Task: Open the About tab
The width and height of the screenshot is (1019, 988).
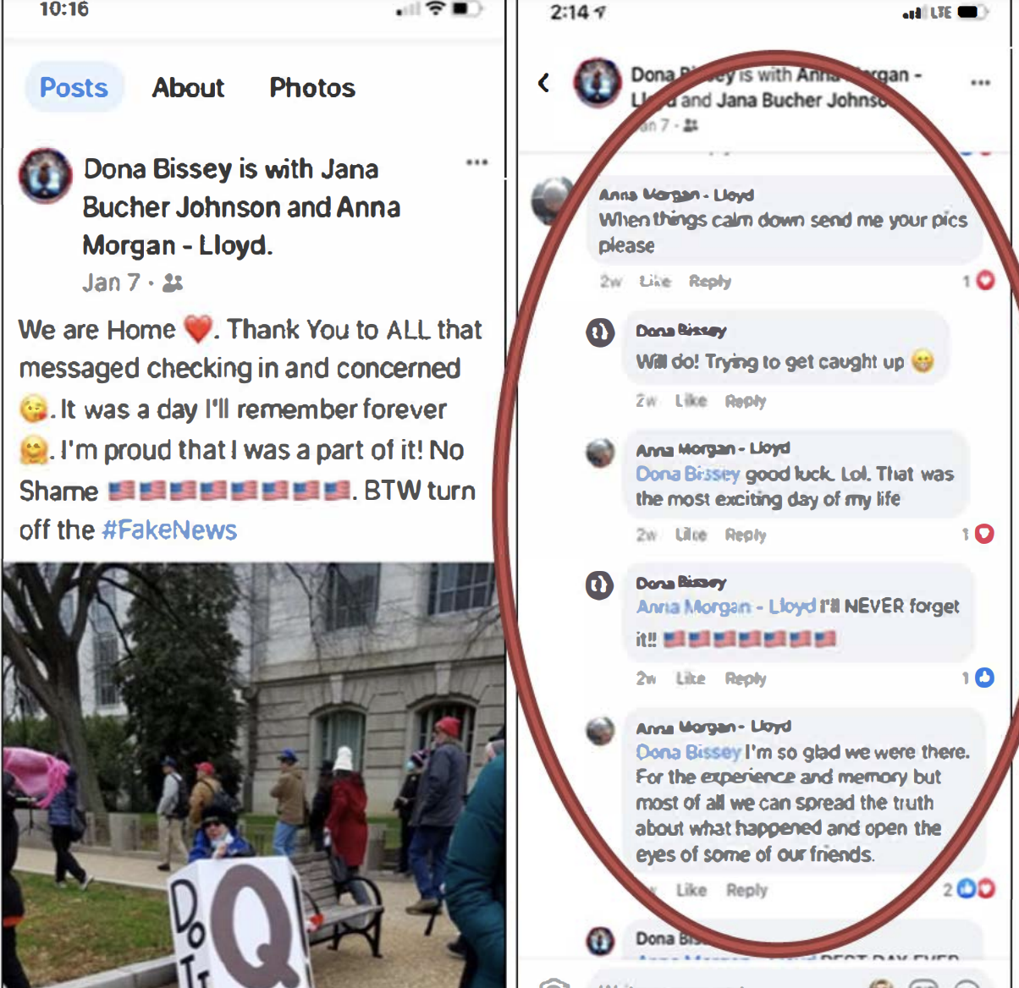Action: tap(188, 87)
